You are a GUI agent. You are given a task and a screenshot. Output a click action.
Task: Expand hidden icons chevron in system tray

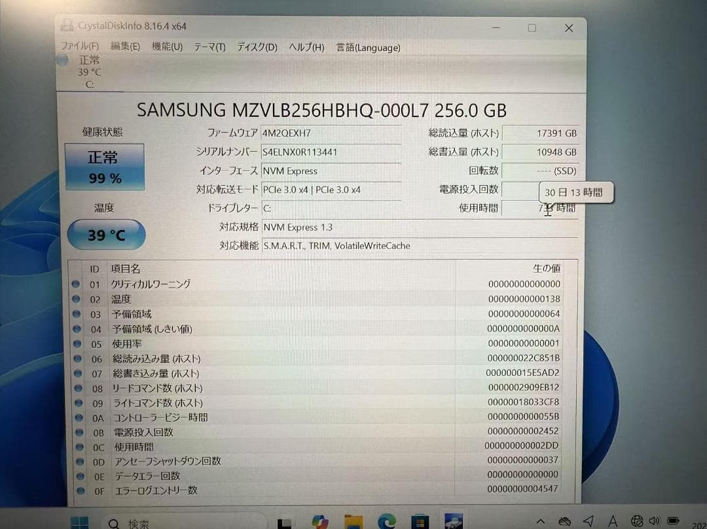pos(541,522)
